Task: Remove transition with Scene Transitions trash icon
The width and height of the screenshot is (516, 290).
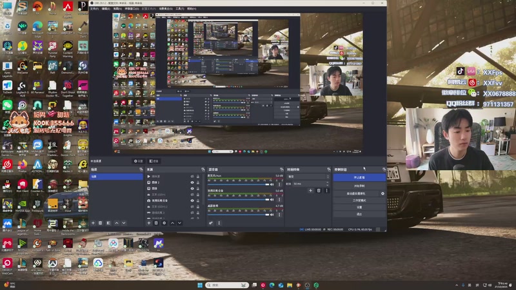Action: (x=319, y=190)
